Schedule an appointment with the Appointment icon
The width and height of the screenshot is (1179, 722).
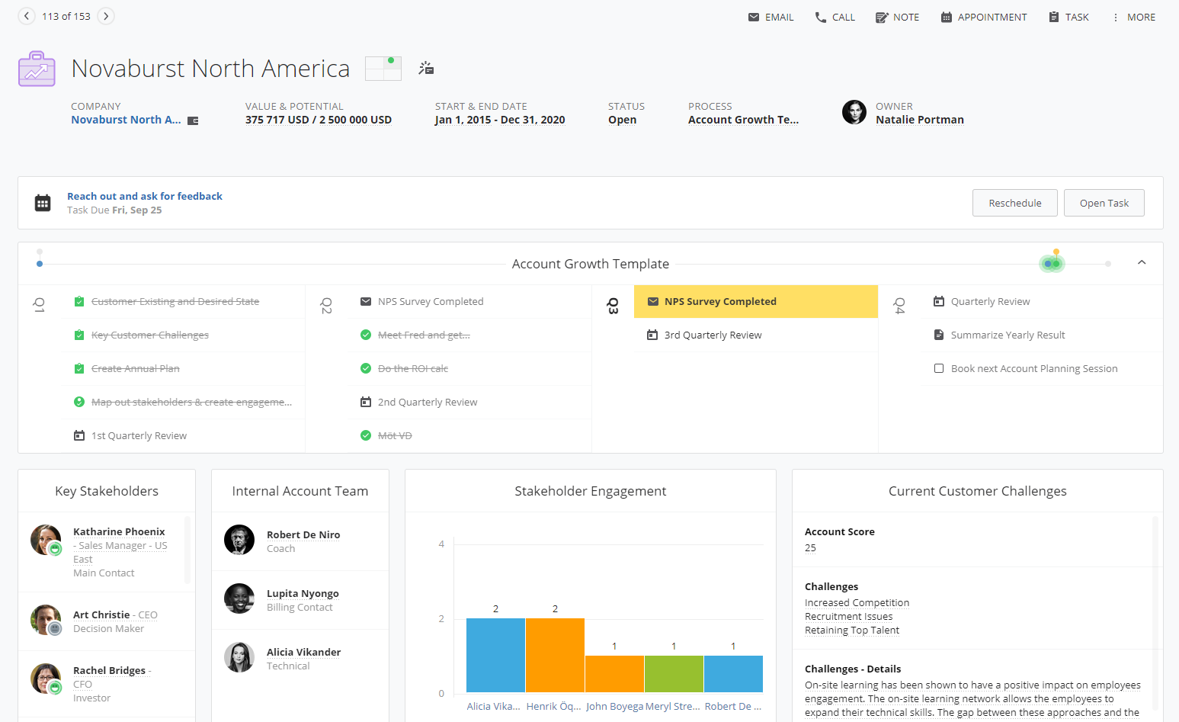pos(947,16)
